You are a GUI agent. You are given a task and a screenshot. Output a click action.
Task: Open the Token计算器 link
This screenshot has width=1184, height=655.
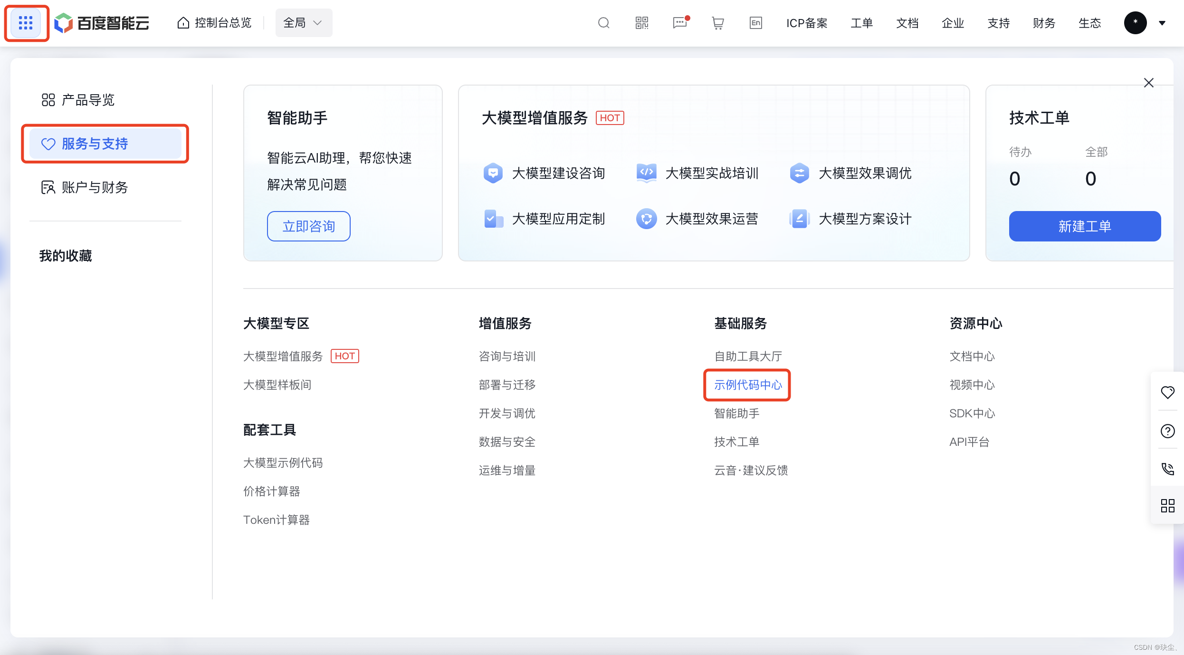276,520
